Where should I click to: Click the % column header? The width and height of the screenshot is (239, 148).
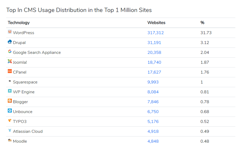[x=202, y=23]
